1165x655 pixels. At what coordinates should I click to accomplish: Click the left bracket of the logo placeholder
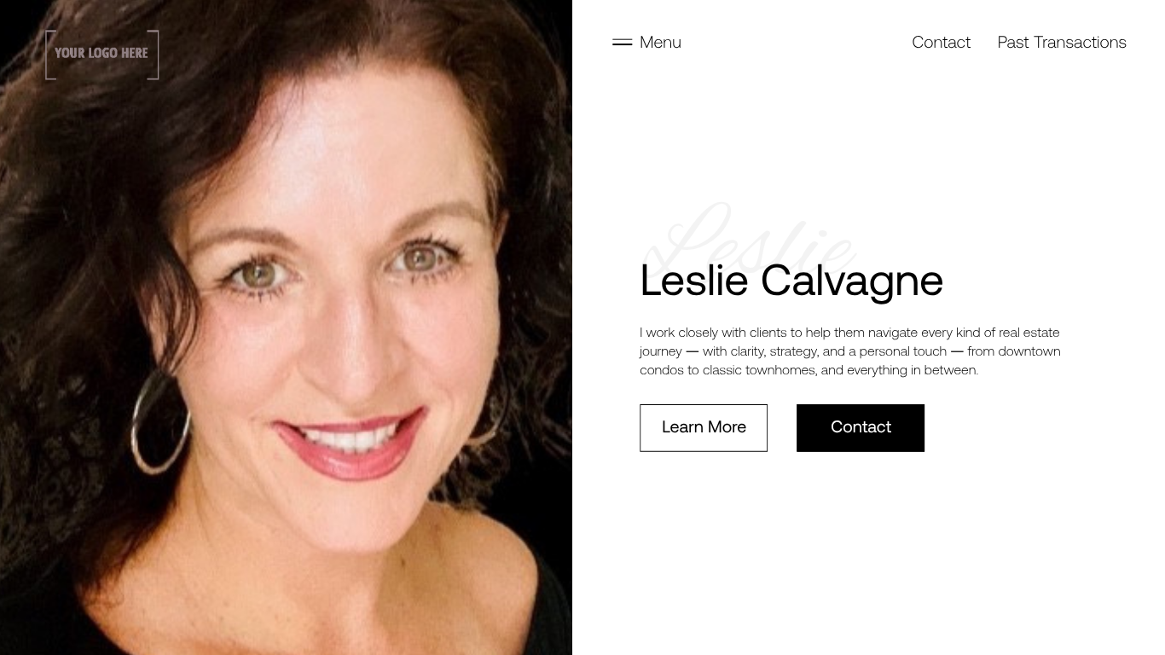pos(50,55)
